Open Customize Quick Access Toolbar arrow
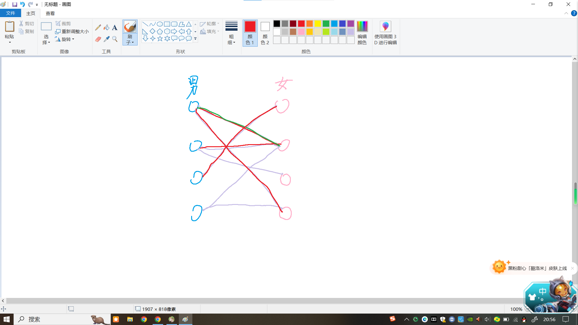The height and width of the screenshot is (325, 578). pyautogui.click(x=37, y=5)
